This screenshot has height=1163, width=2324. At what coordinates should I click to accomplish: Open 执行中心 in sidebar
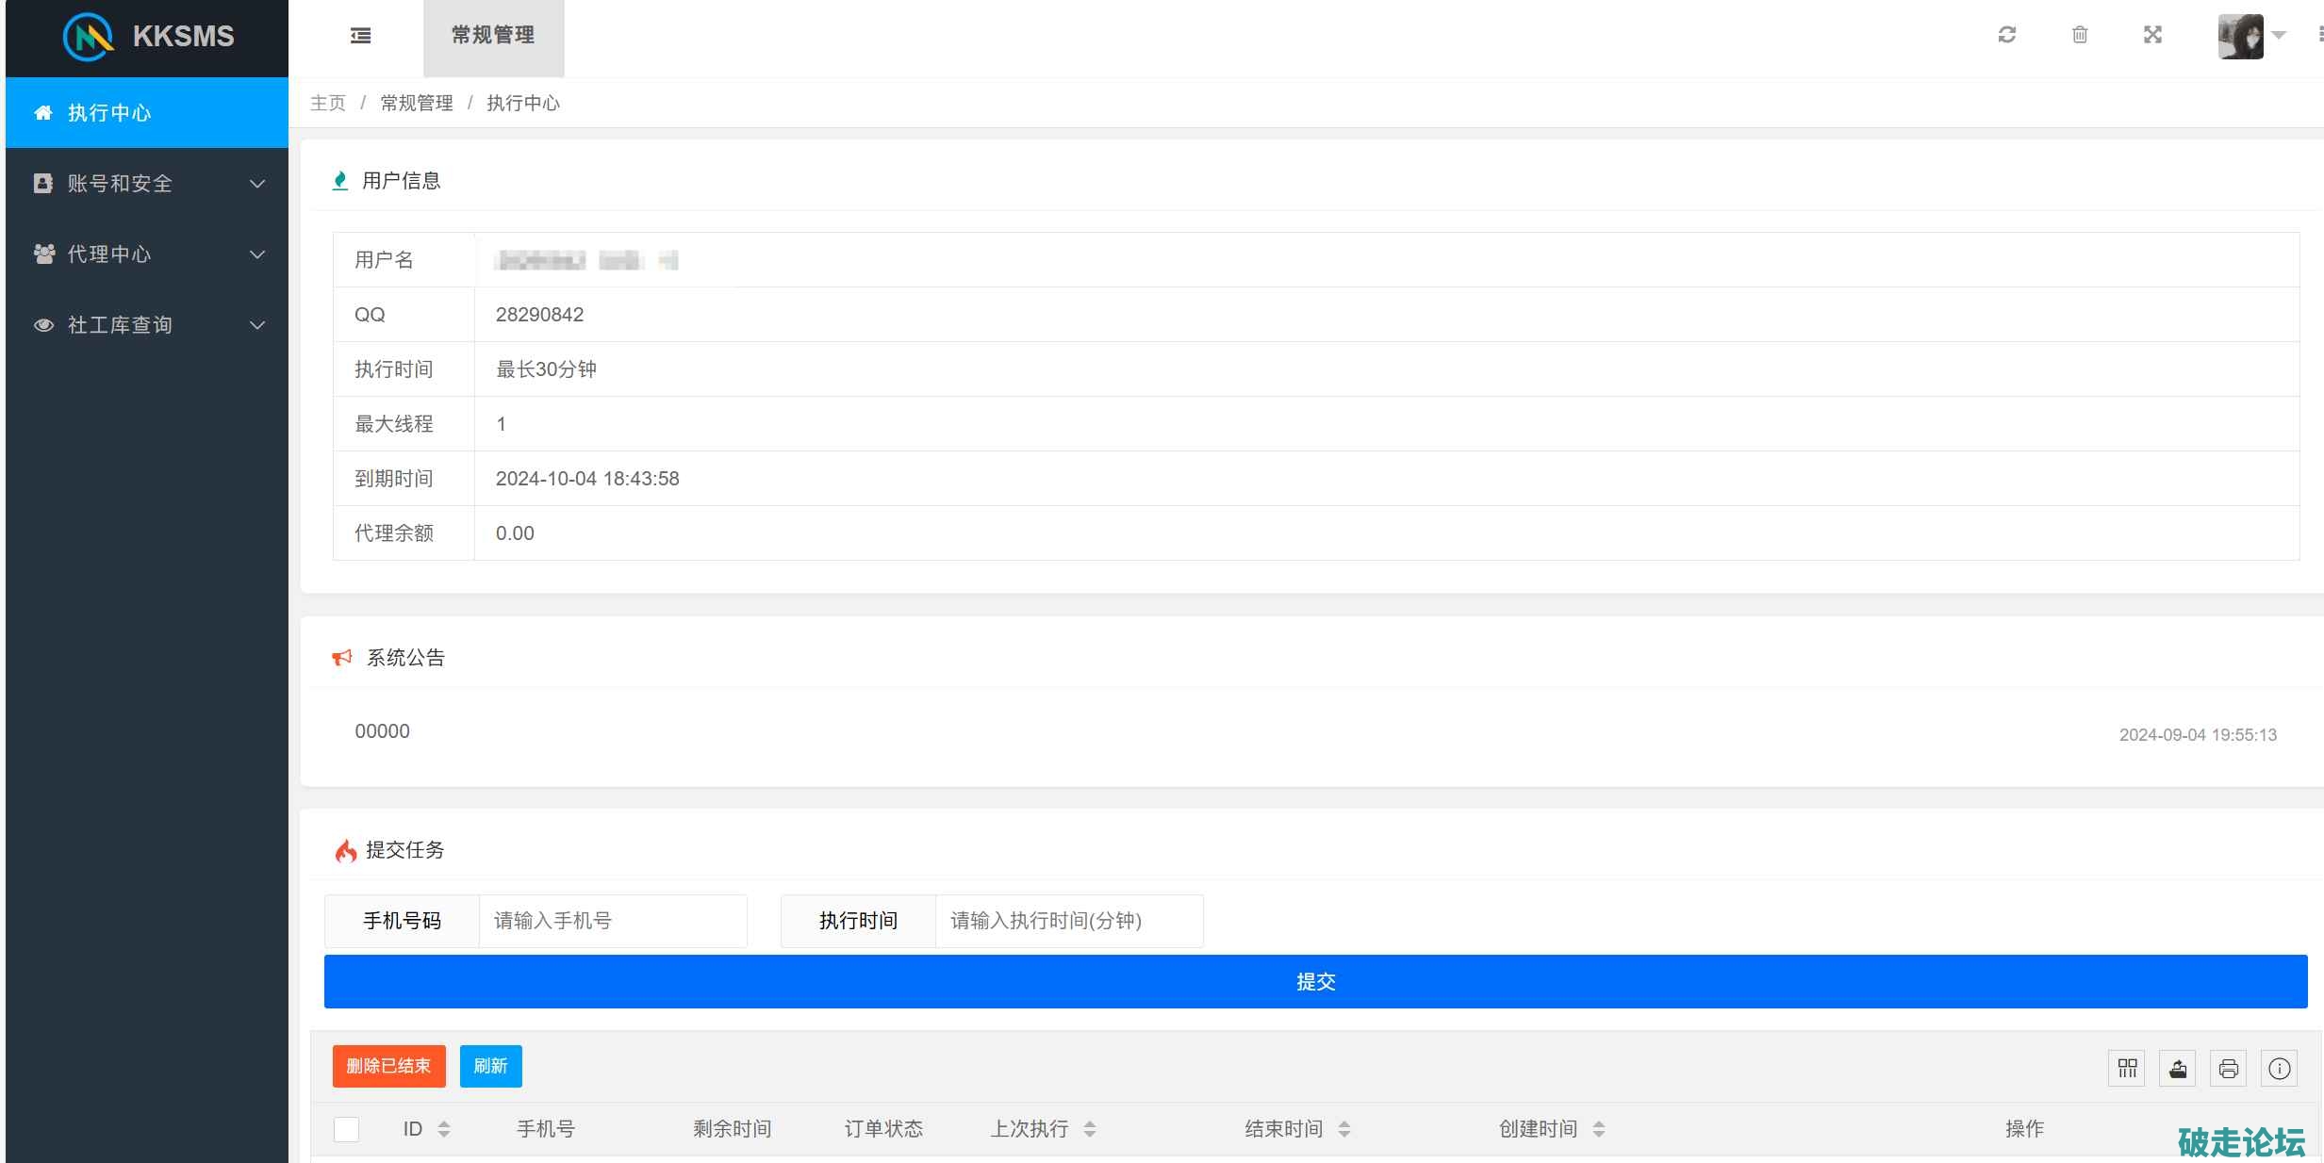(x=147, y=113)
